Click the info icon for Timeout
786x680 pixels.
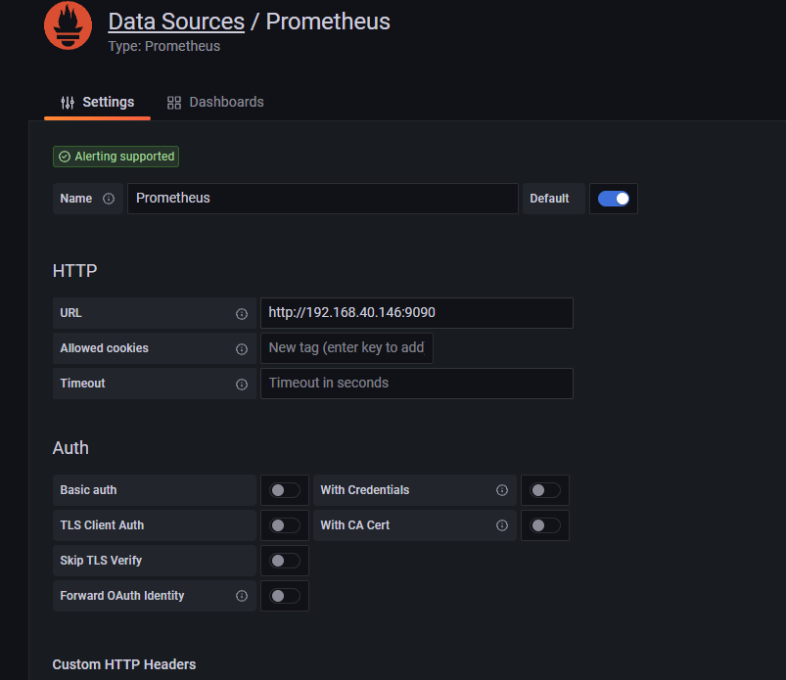(x=242, y=384)
